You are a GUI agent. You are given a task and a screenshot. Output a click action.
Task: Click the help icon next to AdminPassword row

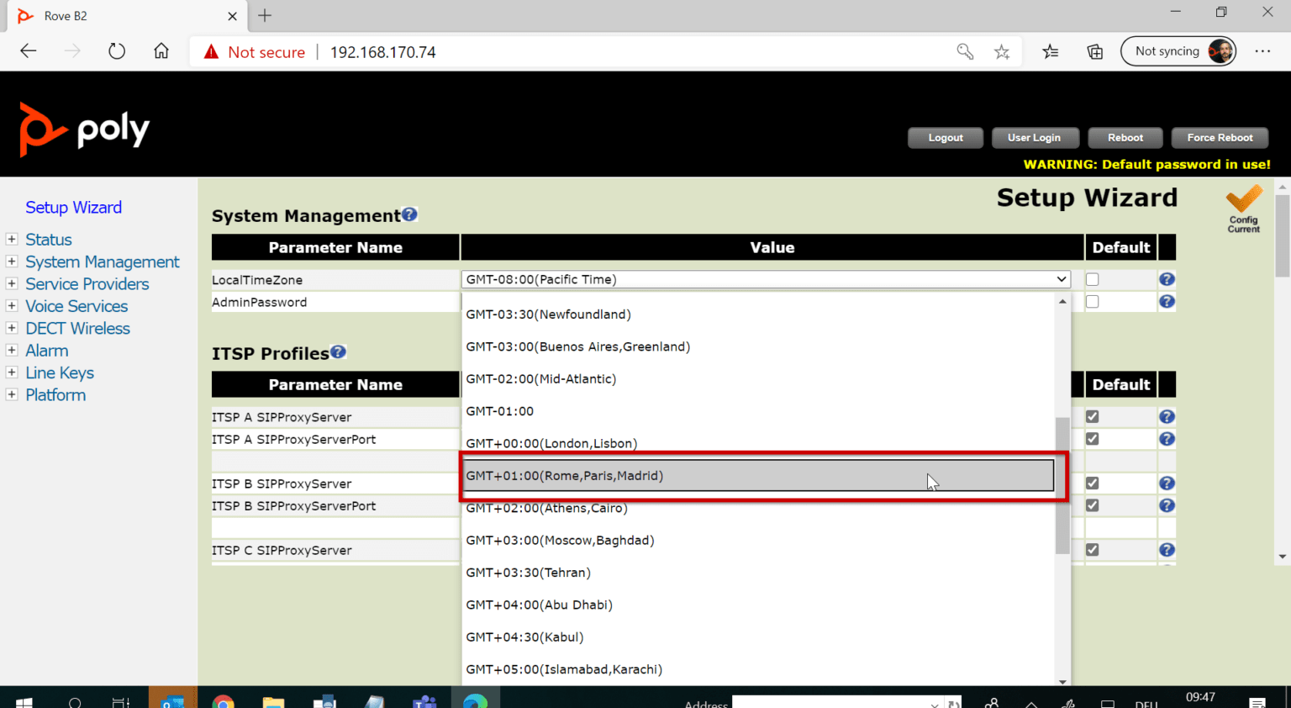[1167, 301]
